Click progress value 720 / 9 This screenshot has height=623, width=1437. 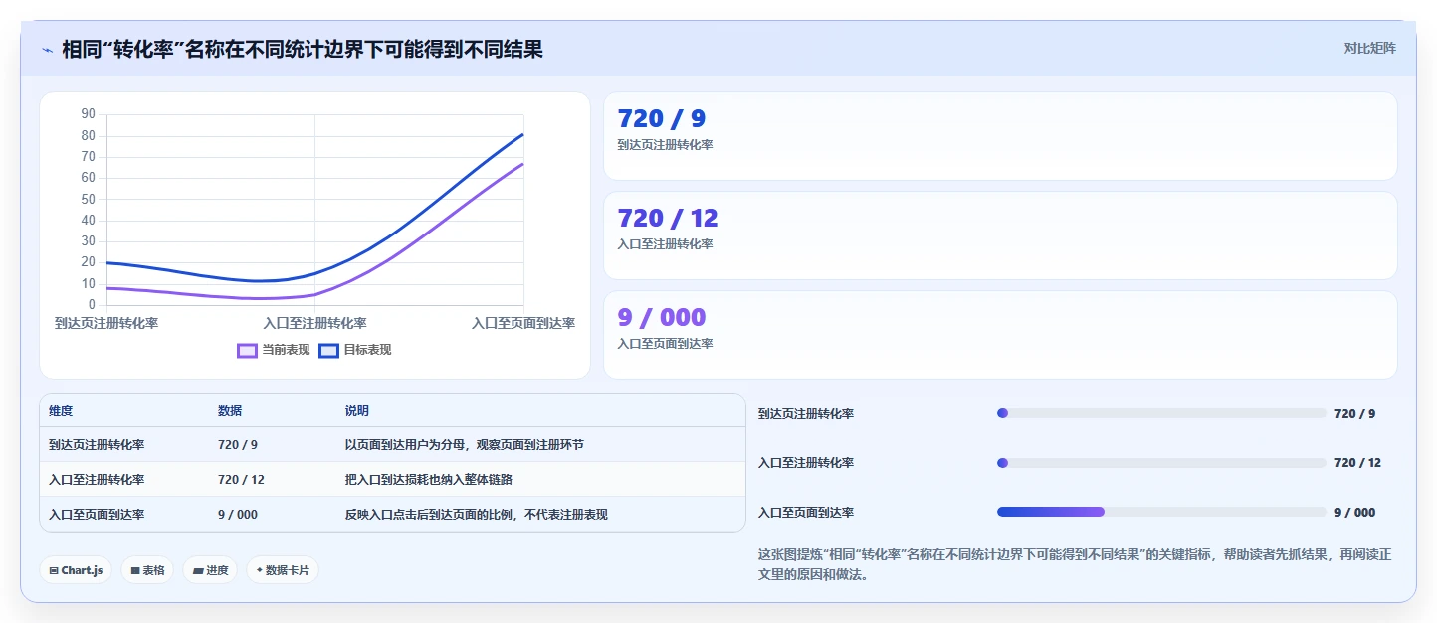(1354, 414)
